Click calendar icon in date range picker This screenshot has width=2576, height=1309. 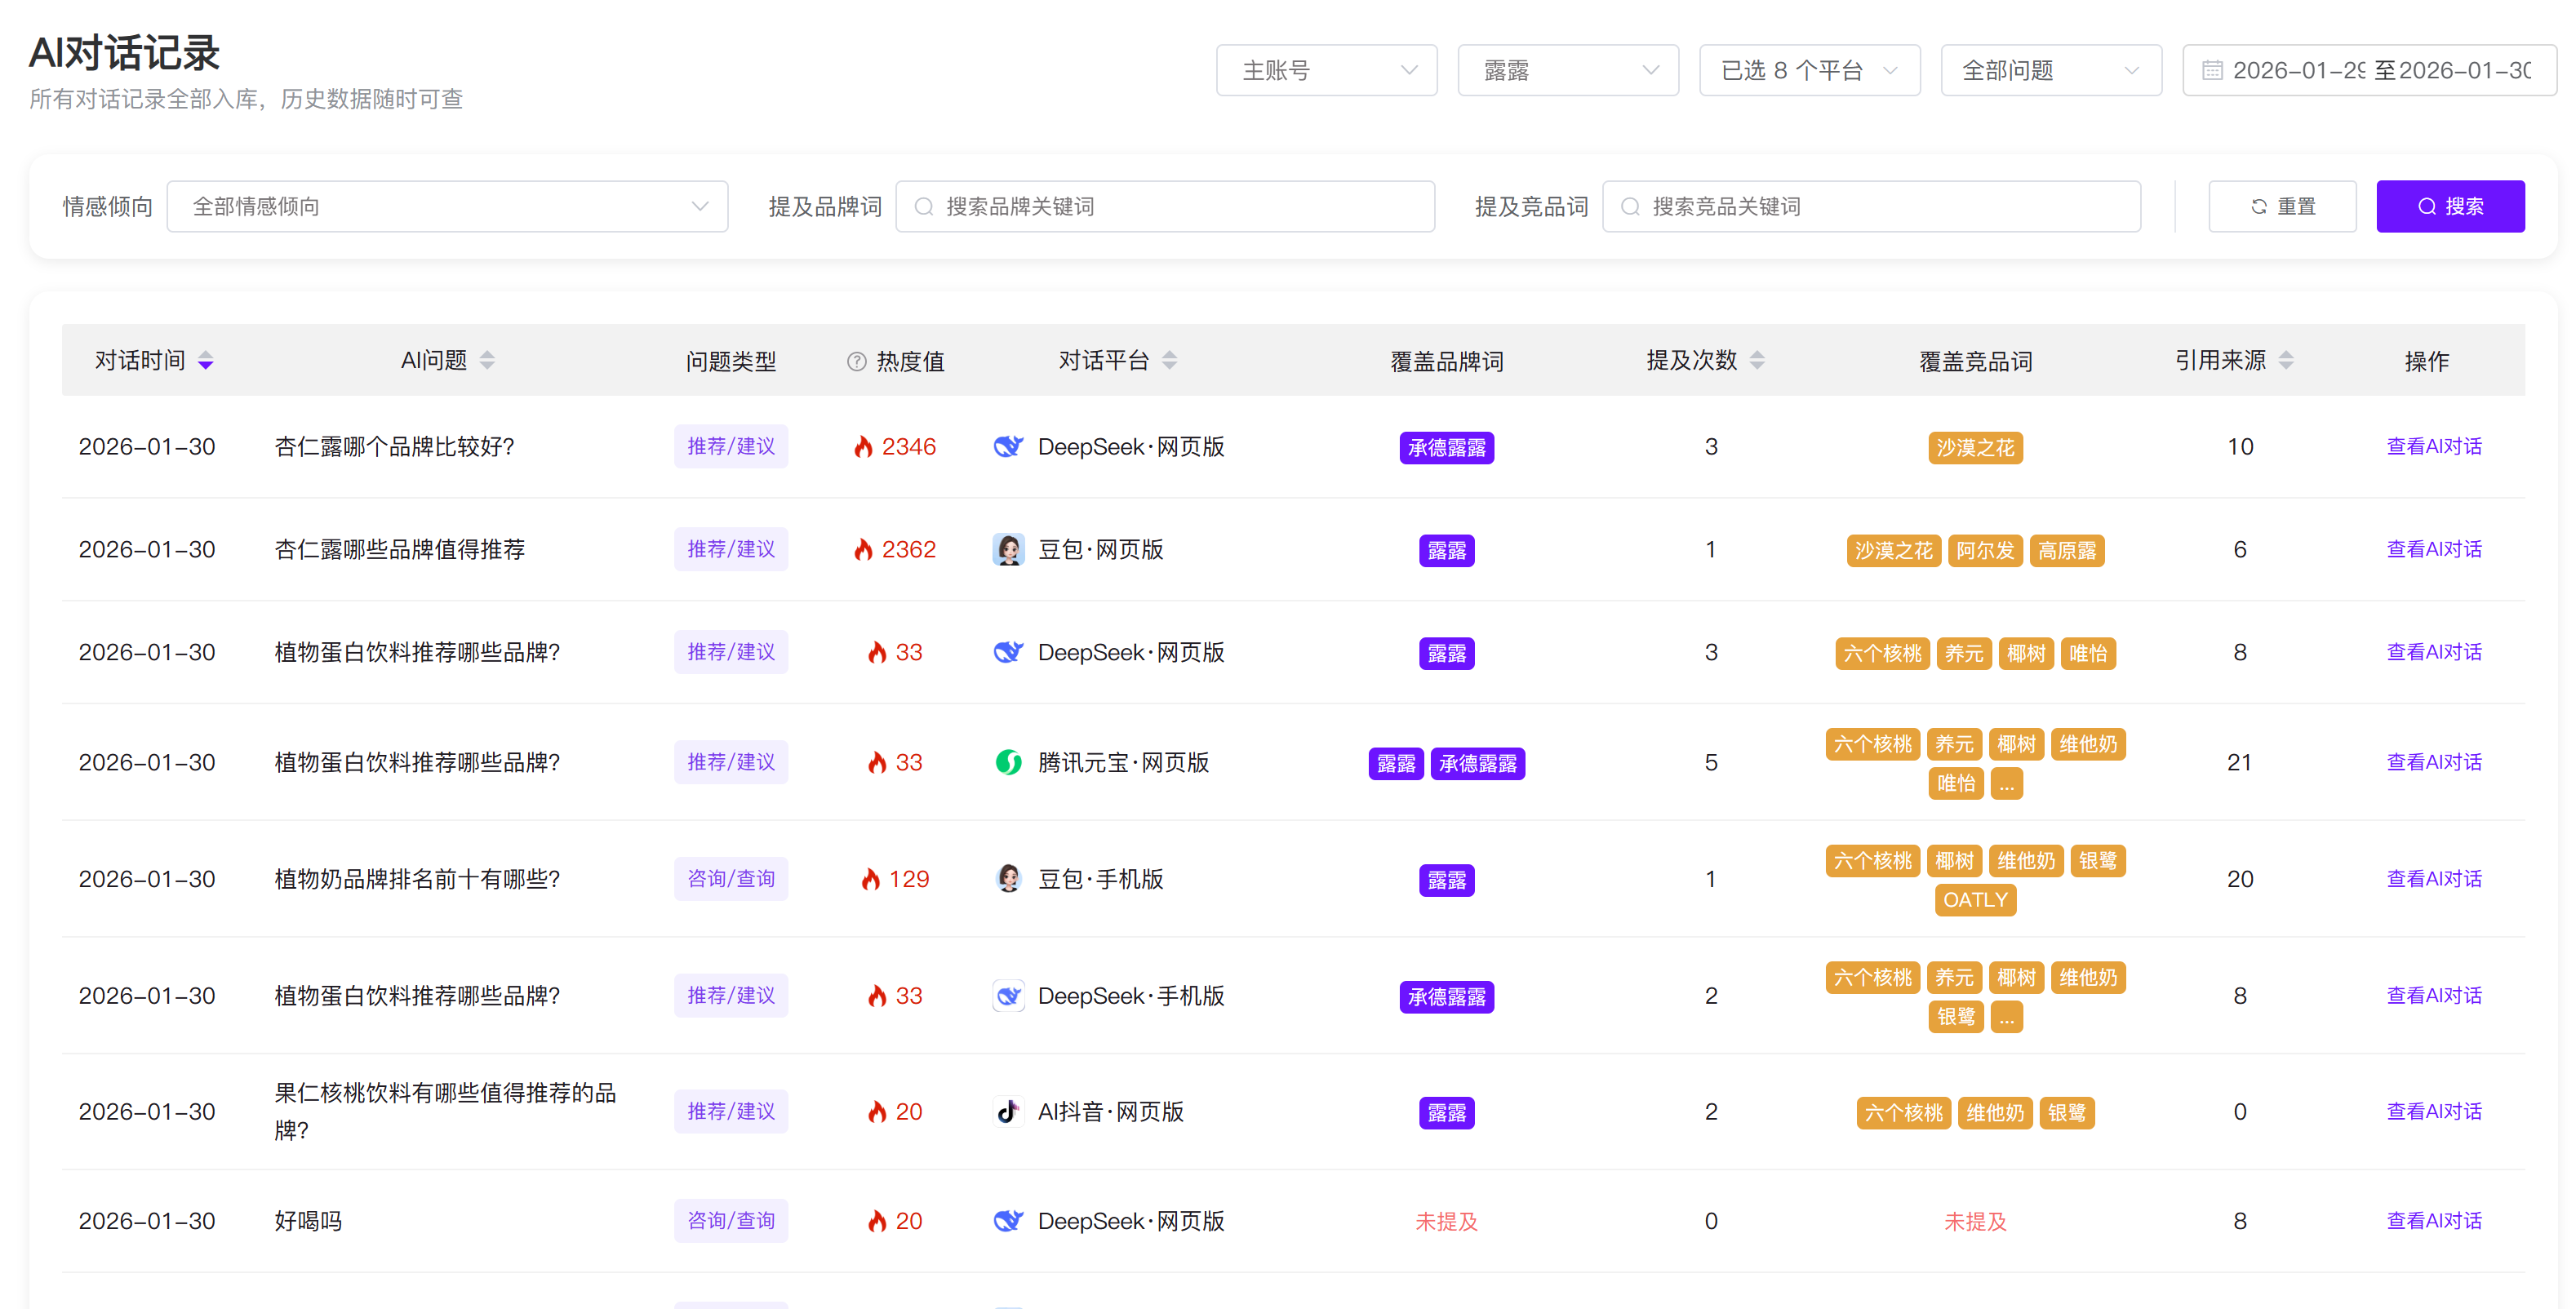2212,71
